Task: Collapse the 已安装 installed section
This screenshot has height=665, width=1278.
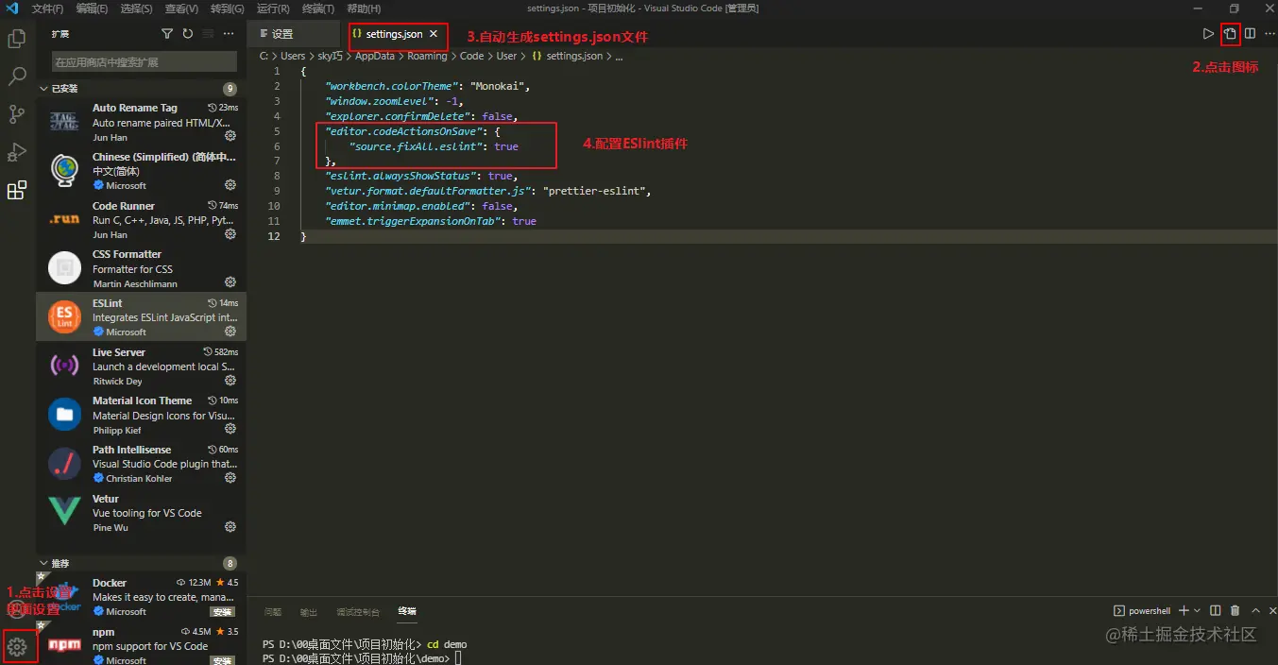Action: pos(43,89)
